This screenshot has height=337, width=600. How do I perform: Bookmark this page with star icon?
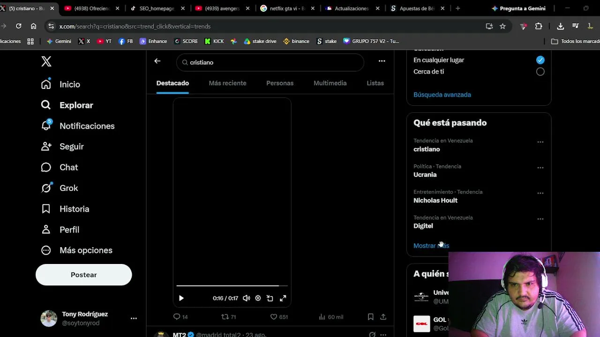coord(502,26)
